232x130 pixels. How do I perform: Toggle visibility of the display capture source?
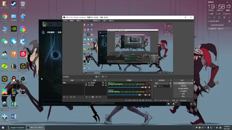point(103,83)
